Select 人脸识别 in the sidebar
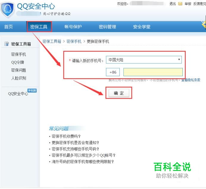The image size is (206, 189). pyautogui.click(x=18, y=78)
